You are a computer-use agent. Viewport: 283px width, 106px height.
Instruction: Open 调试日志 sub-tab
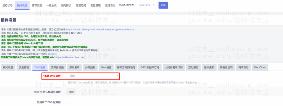[x=243, y=68]
